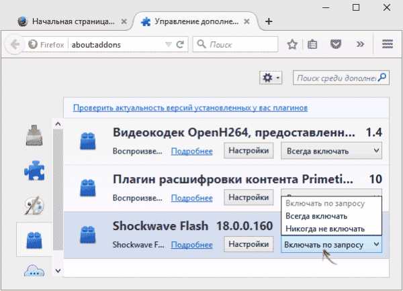This screenshot has height=291, width=403.
Task: Open Подробнее link for Primetime plugin
Action: 191,198
